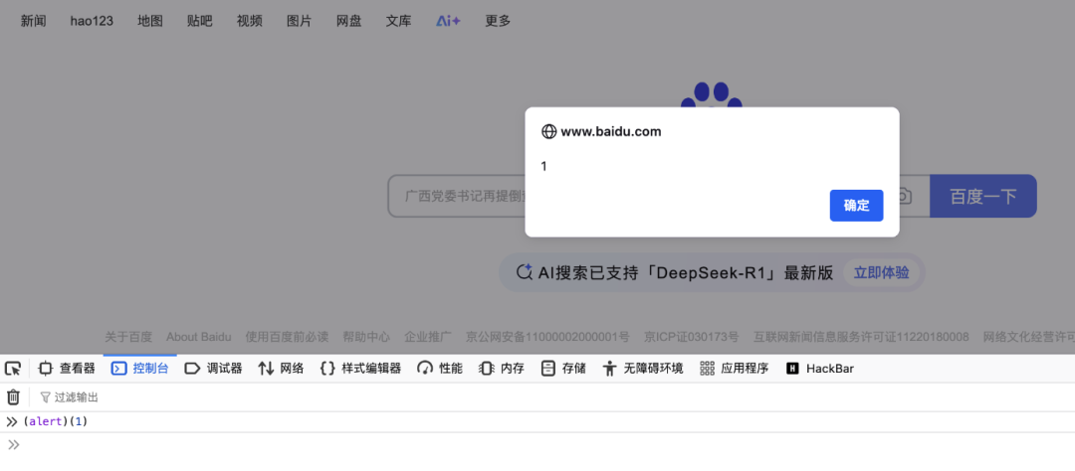Viewport: 1075px width, 471px height.
Task: Click the console input prompt line
Action: [x=537, y=445]
